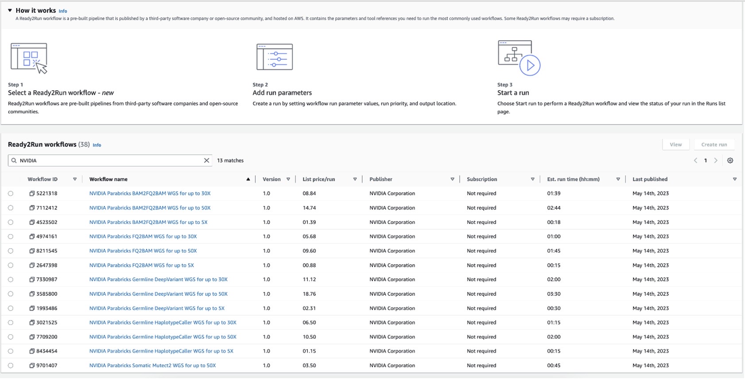The height and width of the screenshot is (379, 745).
Task: Click run time 03:30 cell
Action: 554,294
